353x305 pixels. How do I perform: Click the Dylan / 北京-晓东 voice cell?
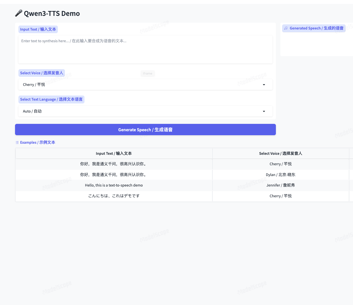(281, 175)
